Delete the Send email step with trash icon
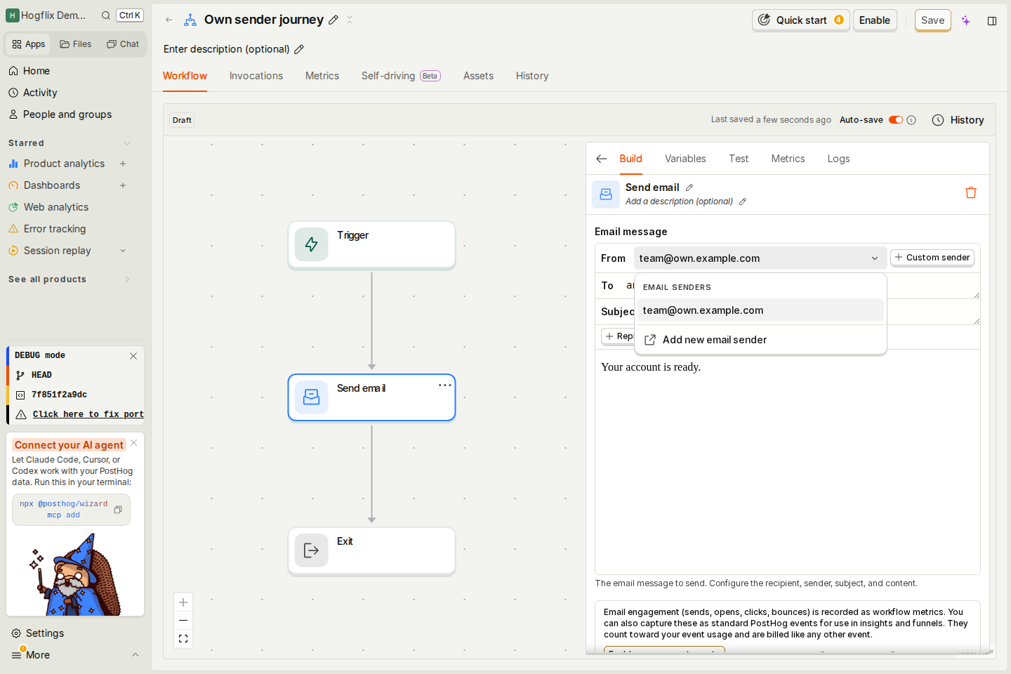Screen dimensions: 1011x674 [971, 192]
